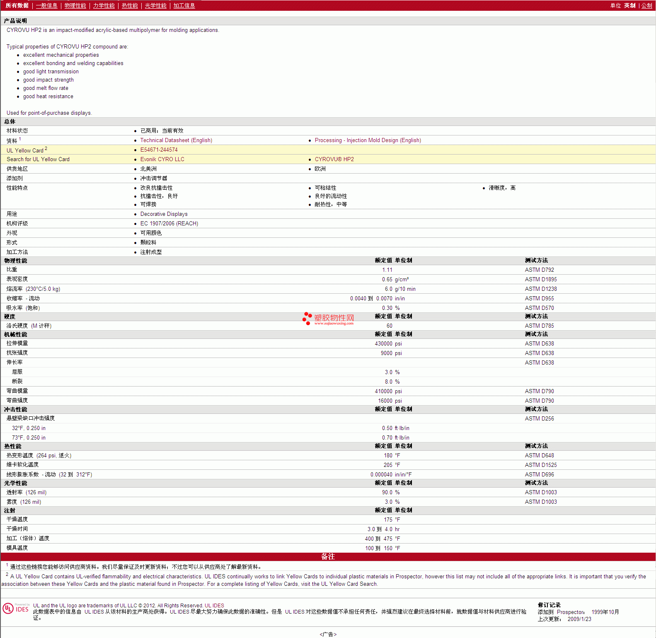Click the 熔流率 (230°C/5.0 kg) row label

coord(33,289)
